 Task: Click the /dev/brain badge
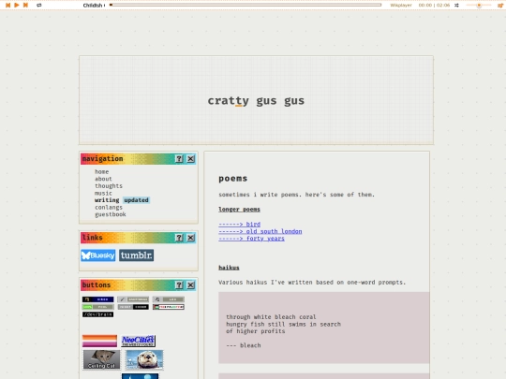[x=97, y=314]
